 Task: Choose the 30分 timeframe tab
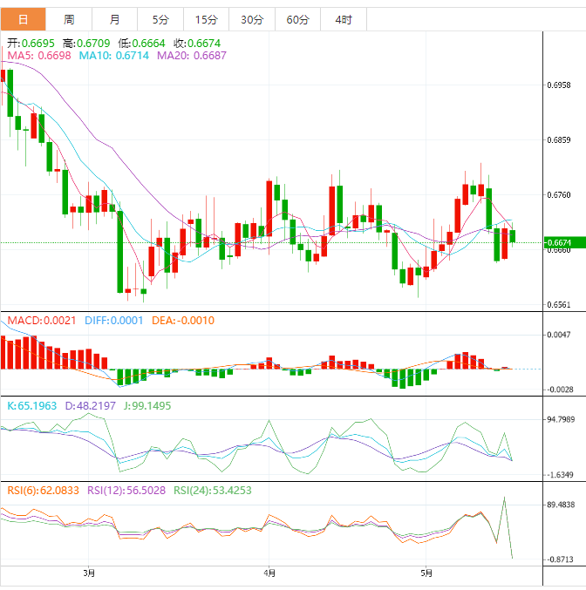[x=252, y=19]
